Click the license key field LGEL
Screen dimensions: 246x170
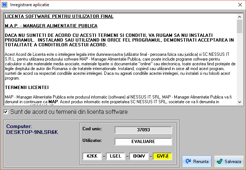(115, 156)
